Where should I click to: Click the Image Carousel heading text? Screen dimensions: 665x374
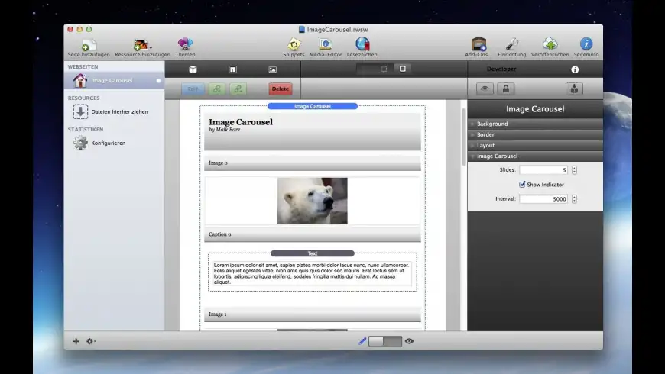click(241, 122)
